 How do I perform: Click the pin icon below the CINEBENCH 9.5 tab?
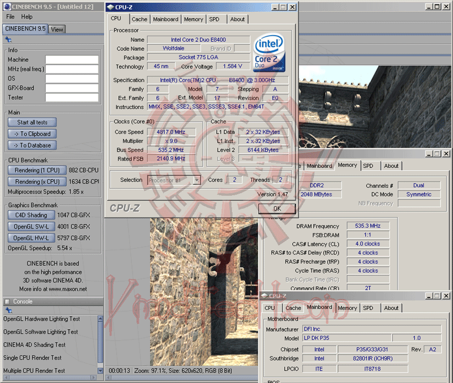click(x=8, y=40)
